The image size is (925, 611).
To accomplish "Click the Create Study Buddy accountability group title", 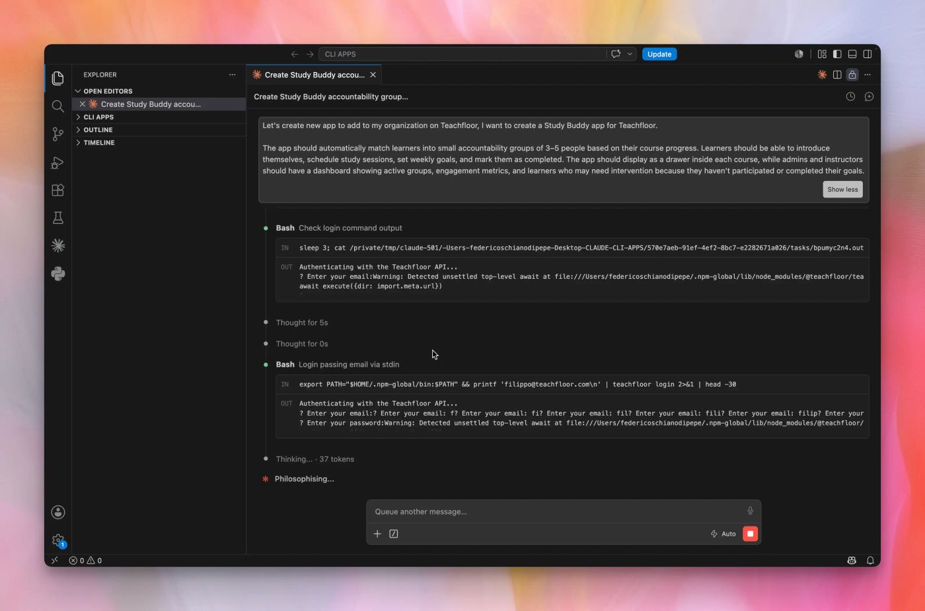I will 331,96.
